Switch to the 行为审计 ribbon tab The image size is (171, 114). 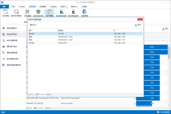tap(22, 7)
